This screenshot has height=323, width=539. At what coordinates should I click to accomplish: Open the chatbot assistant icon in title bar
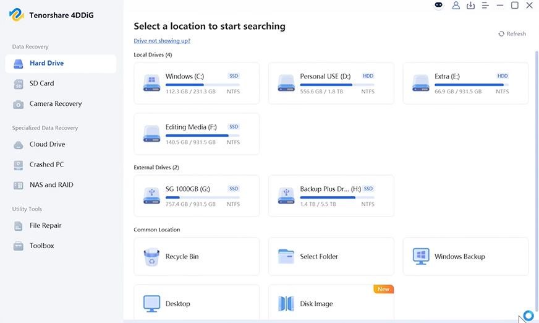438,5
